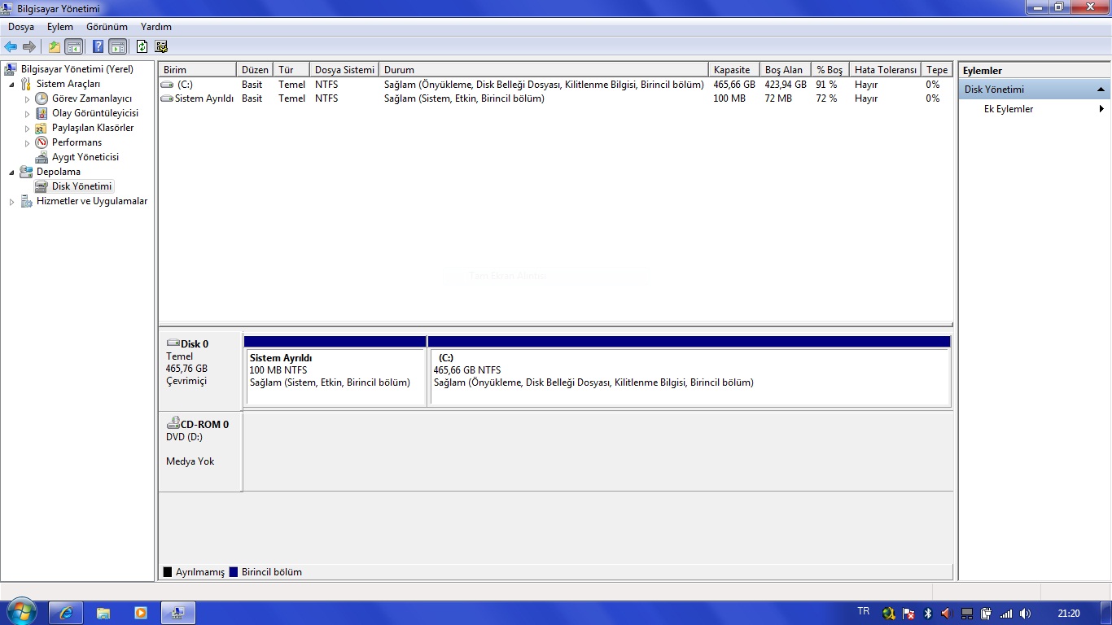
Task: Sort by the Durum column header
Action: click(x=544, y=70)
